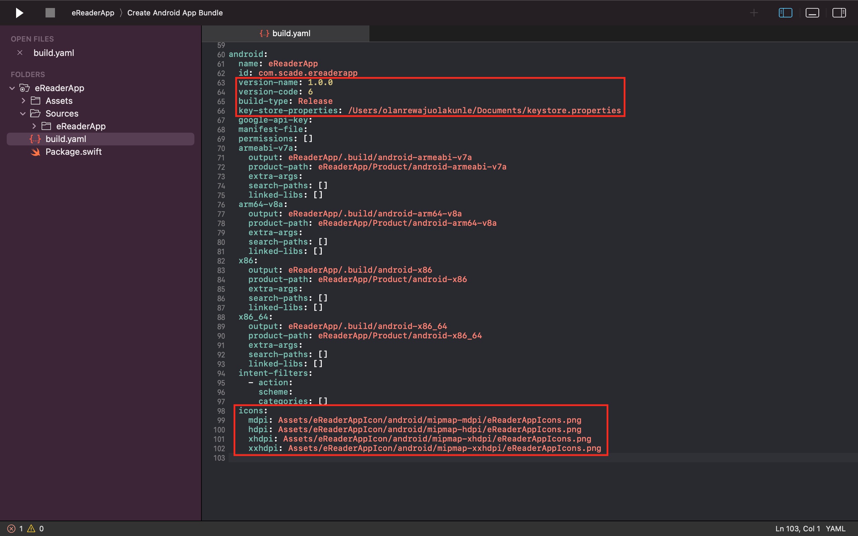
Task: Toggle the right sidebar panel icon
Action: [839, 13]
